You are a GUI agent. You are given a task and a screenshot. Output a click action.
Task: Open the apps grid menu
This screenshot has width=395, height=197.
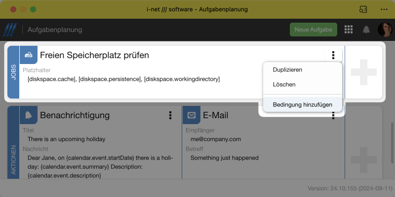349,30
